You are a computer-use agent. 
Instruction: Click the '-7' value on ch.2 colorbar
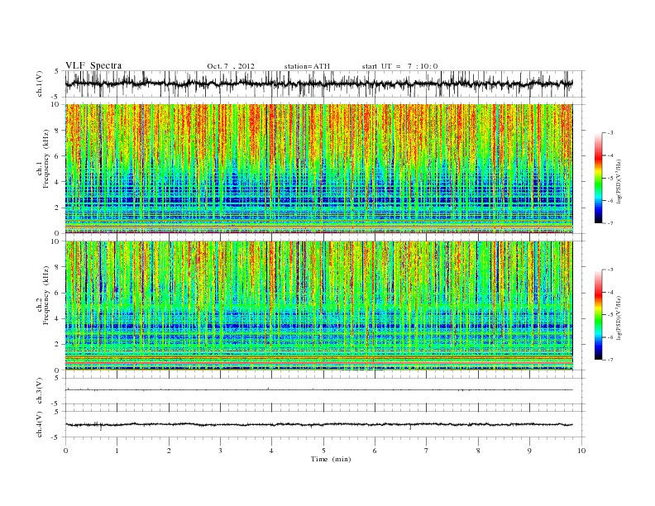click(610, 360)
